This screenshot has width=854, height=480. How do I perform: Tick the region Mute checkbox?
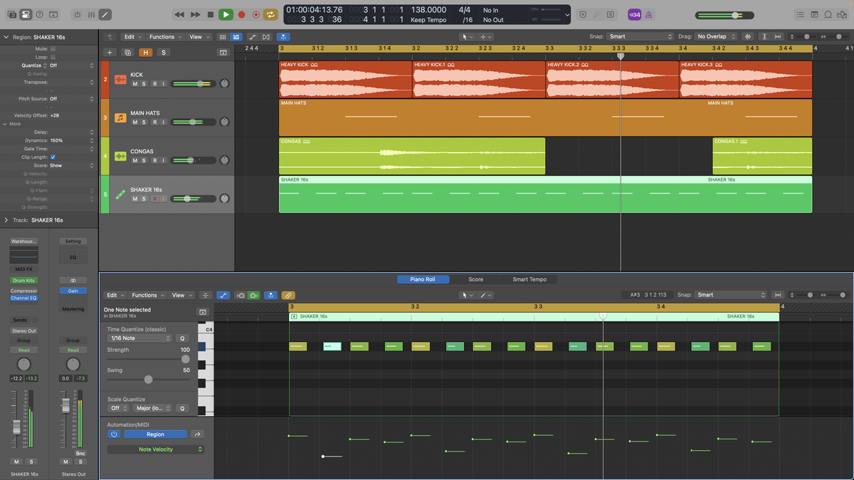[53, 48]
